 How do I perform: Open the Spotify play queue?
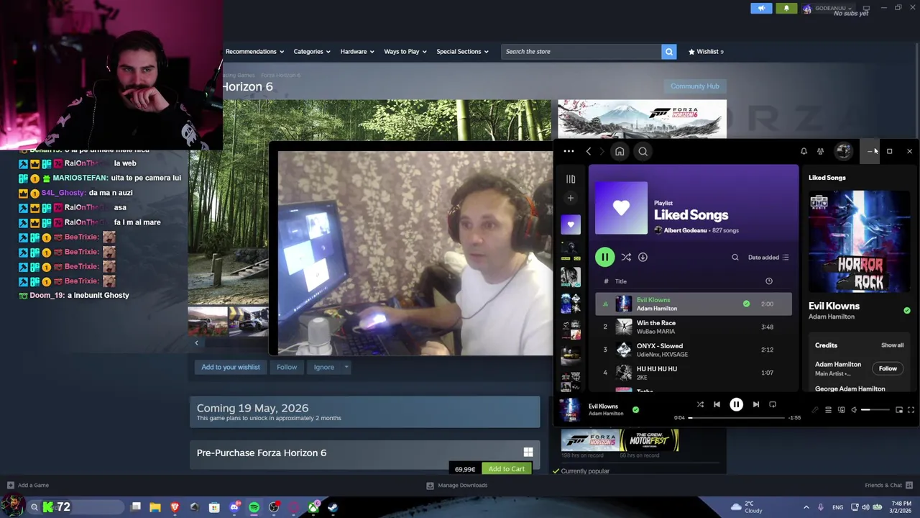(828, 410)
